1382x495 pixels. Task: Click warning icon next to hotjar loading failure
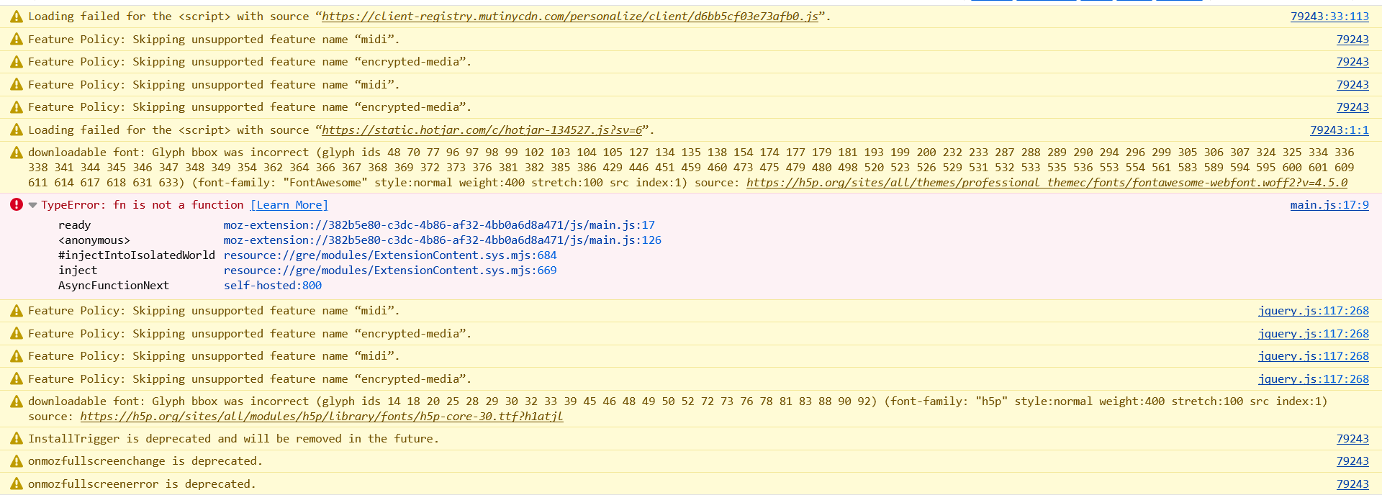point(16,130)
